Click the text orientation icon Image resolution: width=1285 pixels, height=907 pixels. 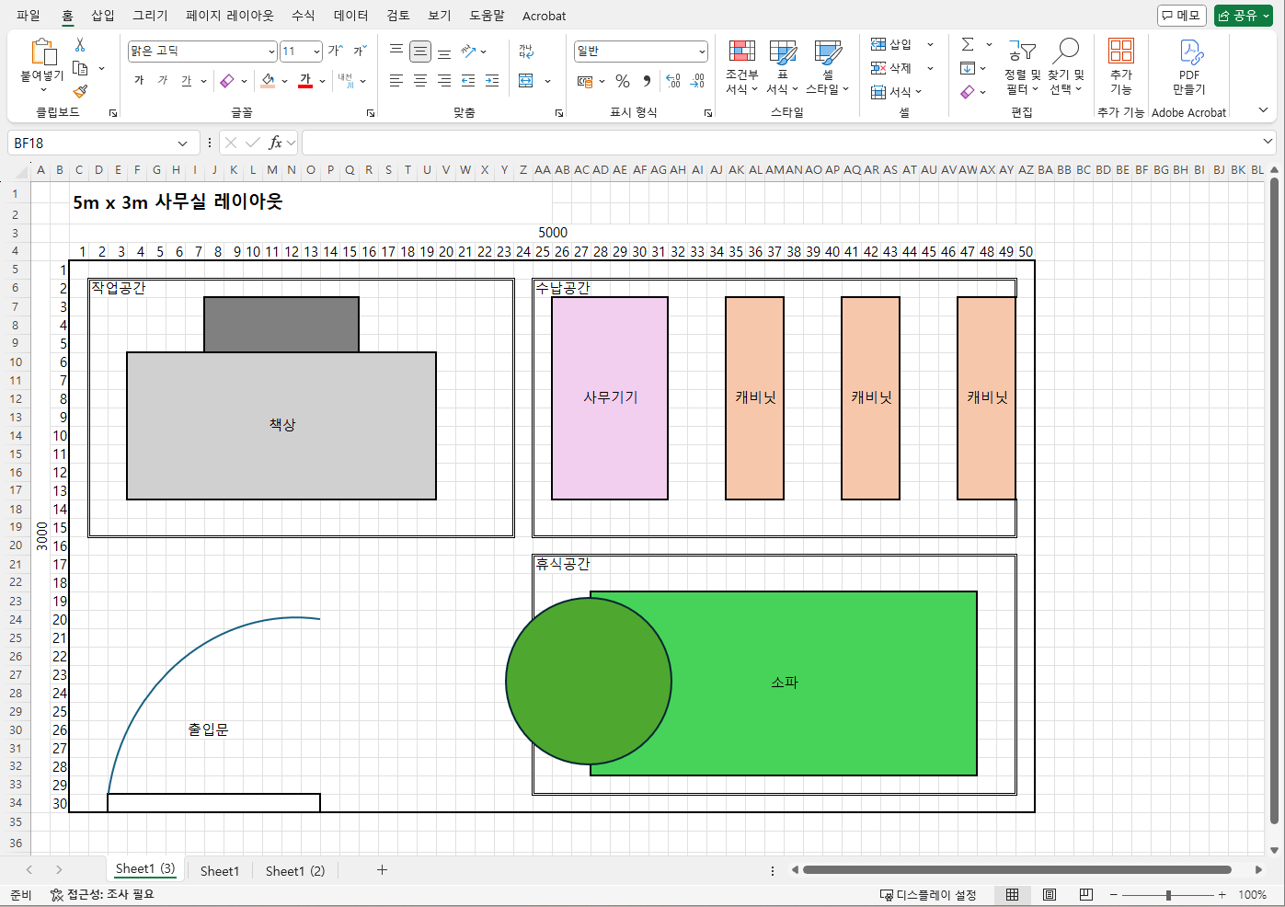[469, 52]
